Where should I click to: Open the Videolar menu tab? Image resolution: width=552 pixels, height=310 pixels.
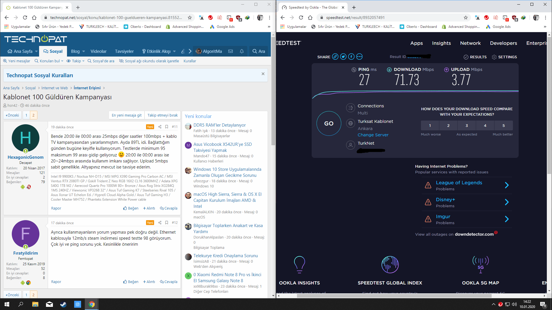[x=98, y=51]
